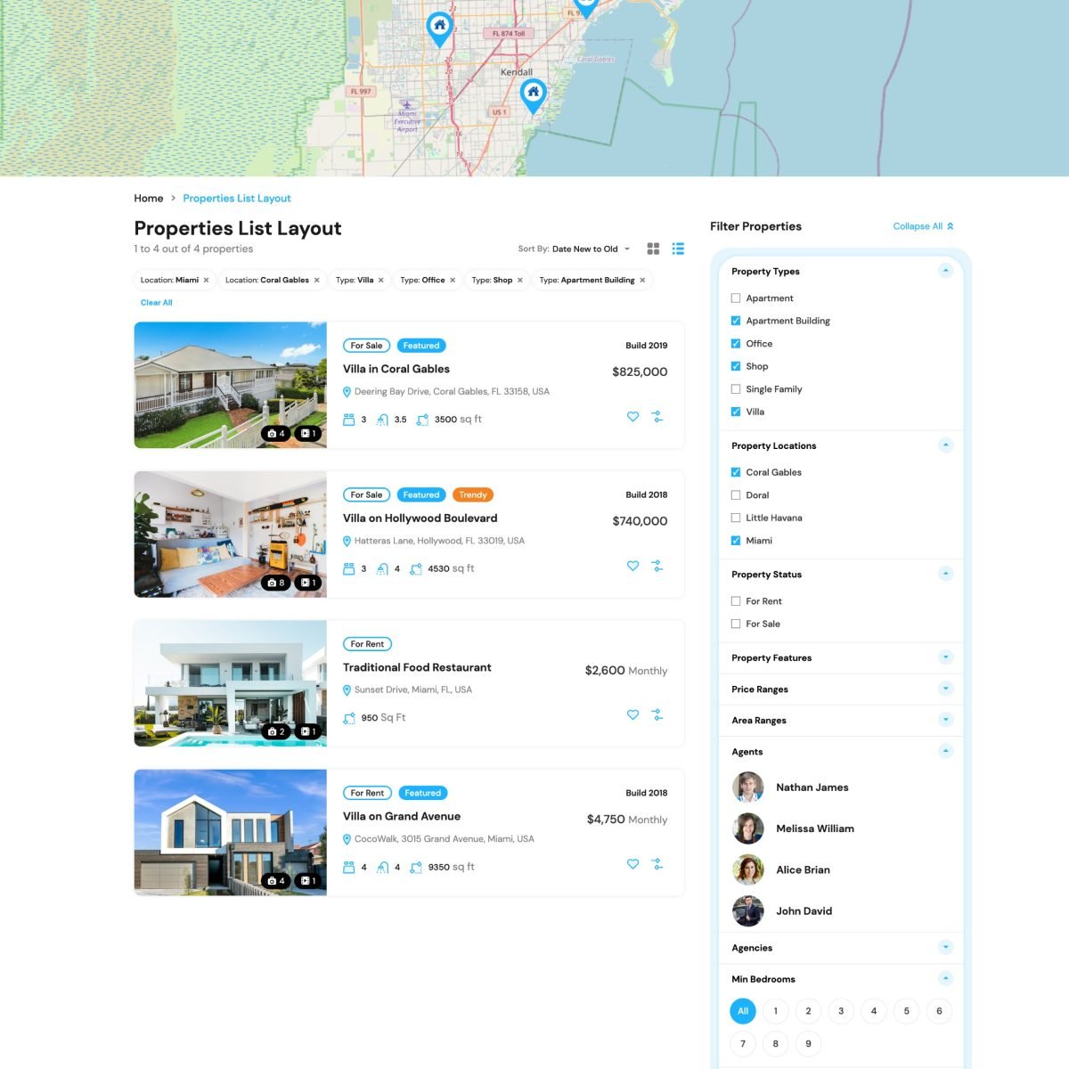The width and height of the screenshot is (1069, 1069).
Task: Go to Home breadcrumb
Action: [149, 199]
